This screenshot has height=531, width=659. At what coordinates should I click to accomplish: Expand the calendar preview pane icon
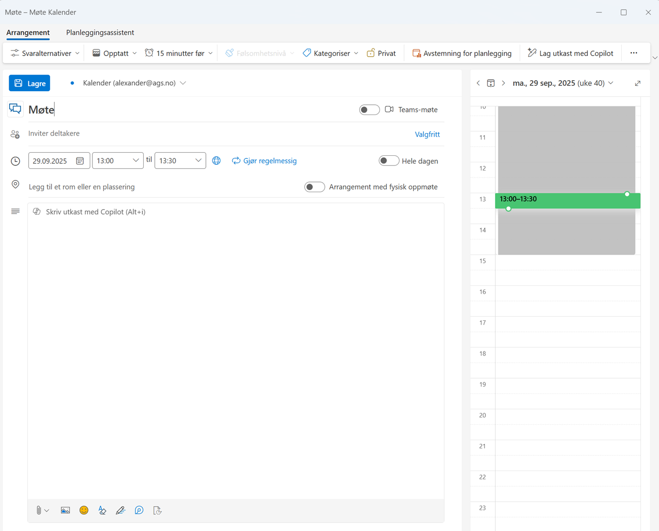pyautogui.click(x=638, y=83)
